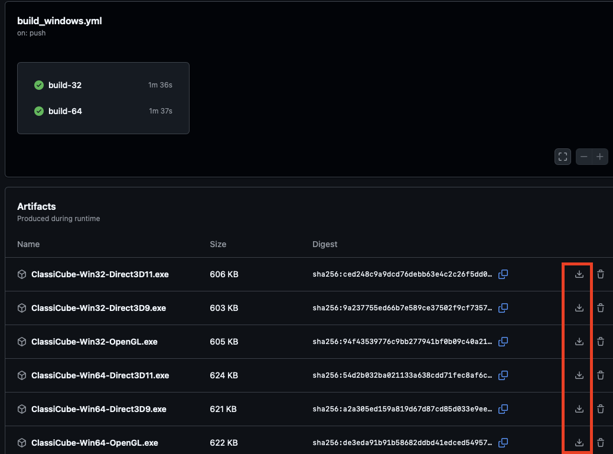Screen dimensions: 613x454
Task: Open ClassiCube-Win64-Direct3D9.exe artifact link
Action: (99, 409)
